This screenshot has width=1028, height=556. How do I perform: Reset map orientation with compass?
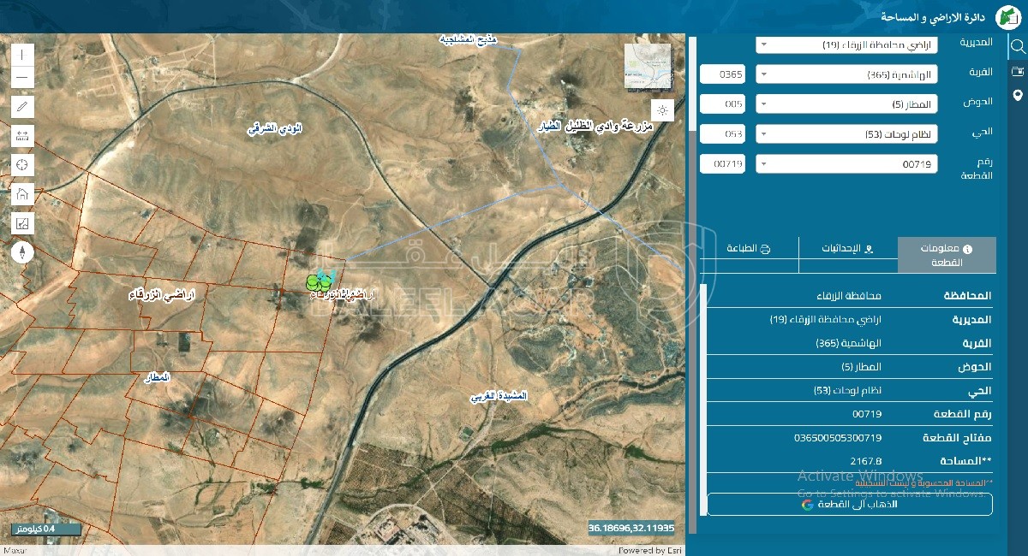22,251
